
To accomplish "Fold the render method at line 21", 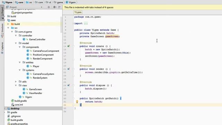I will (x=73, y=69).
